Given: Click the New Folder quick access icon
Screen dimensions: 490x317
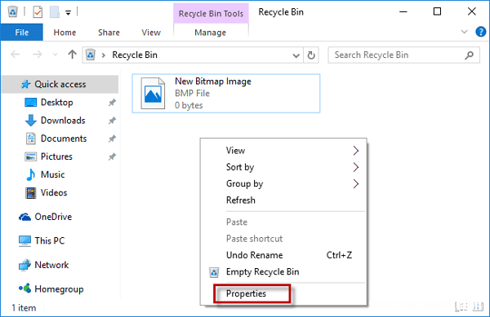Looking at the screenshot, I should [55, 12].
